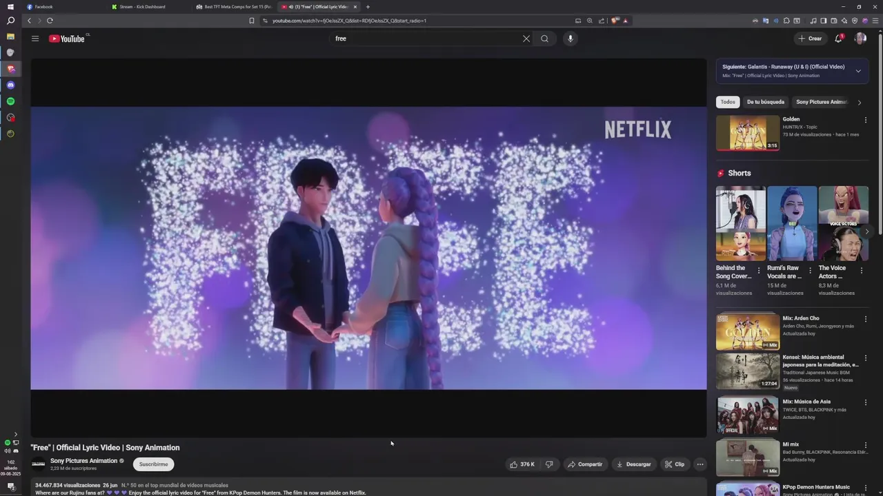Viewport: 883px width, 496px height.
Task: Open Kensei: Música ambiental japonesa video
Action: click(747, 371)
